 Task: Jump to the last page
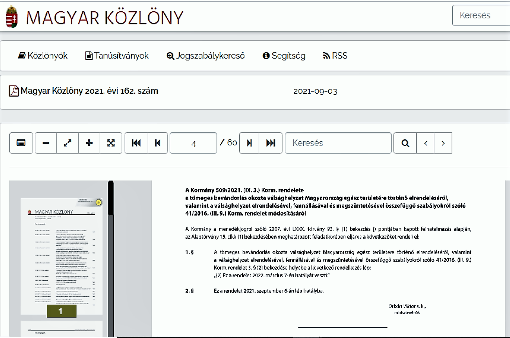coord(271,143)
